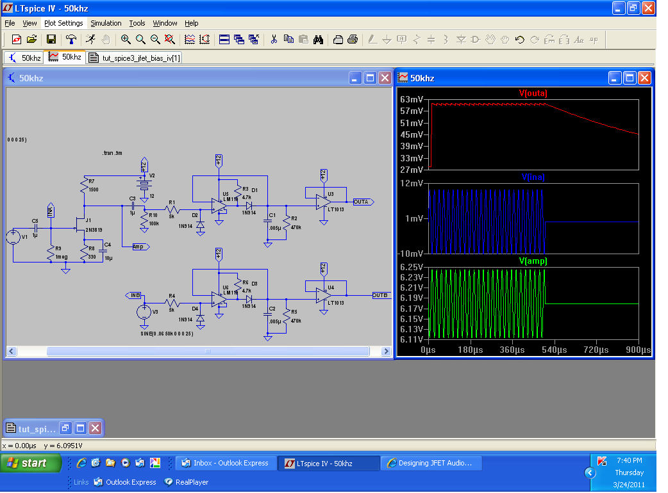Click the right arrow of schematic scrollbar

[386, 351]
